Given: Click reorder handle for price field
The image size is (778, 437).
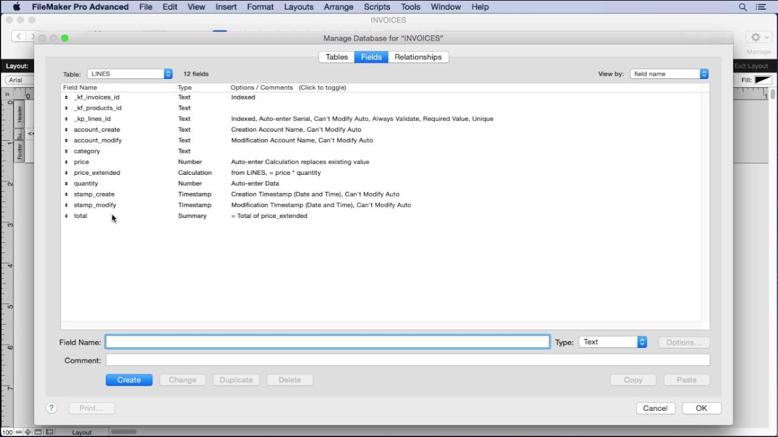Looking at the screenshot, I should [x=66, y=162].
